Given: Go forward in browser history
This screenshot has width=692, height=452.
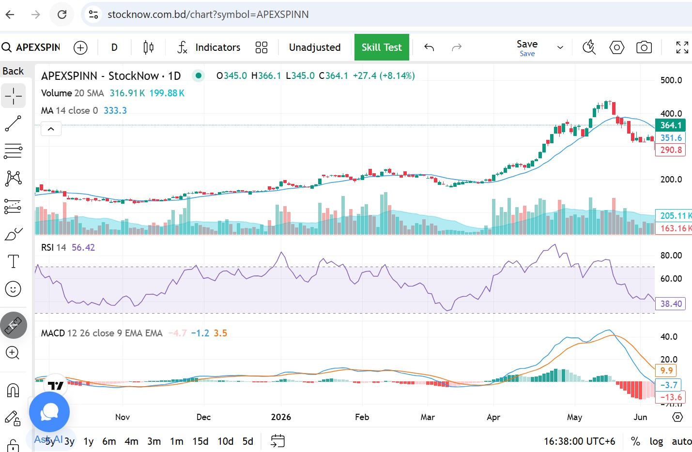Looking at the screenshot, I should point(36,15).
